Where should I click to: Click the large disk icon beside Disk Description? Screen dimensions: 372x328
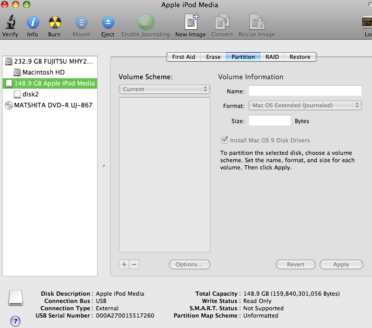(16, 298)
